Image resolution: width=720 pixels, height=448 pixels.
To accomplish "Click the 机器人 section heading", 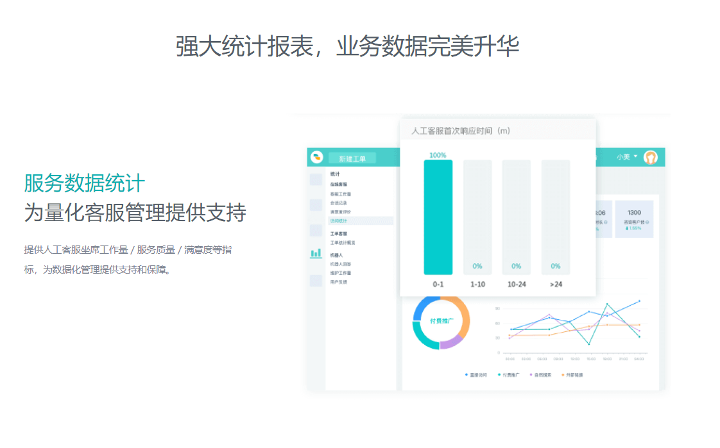I will pos(336,255).
